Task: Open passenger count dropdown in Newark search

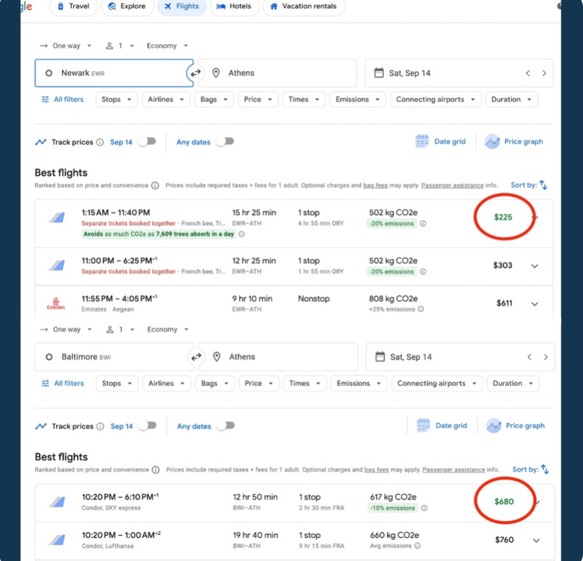Action: [x=120, y=46]
